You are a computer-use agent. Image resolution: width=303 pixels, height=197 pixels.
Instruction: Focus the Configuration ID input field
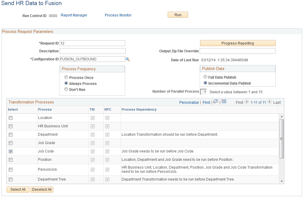click(x=93, y=59)
